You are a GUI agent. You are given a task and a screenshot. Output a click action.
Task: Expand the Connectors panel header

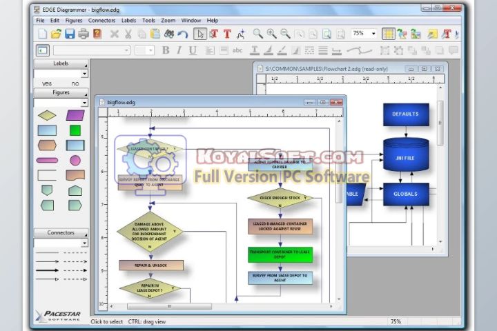coord(61,233)
